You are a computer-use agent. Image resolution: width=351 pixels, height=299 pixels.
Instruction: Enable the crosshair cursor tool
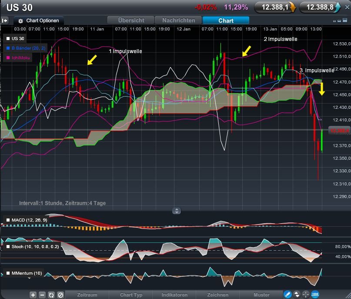coord(306,295)
